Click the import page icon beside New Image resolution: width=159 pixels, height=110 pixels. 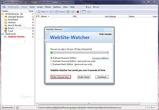coord(51,12)
